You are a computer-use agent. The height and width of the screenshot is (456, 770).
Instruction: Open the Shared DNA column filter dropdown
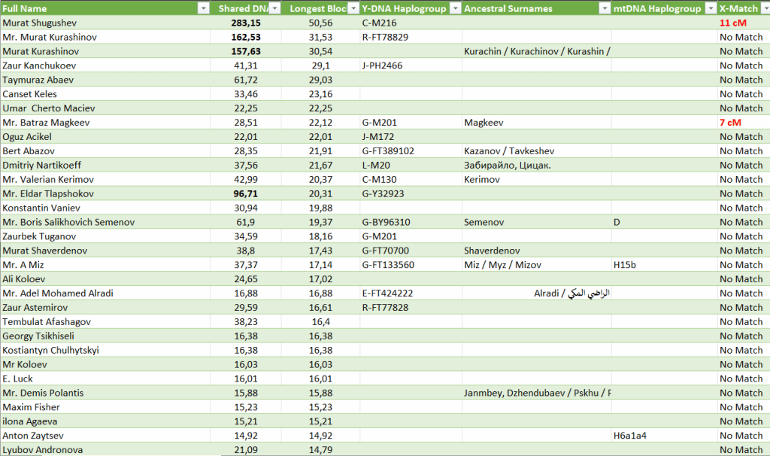(x=274, y=8)
